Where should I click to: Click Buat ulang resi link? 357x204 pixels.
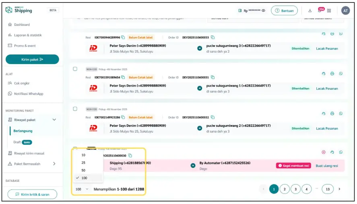326,165
